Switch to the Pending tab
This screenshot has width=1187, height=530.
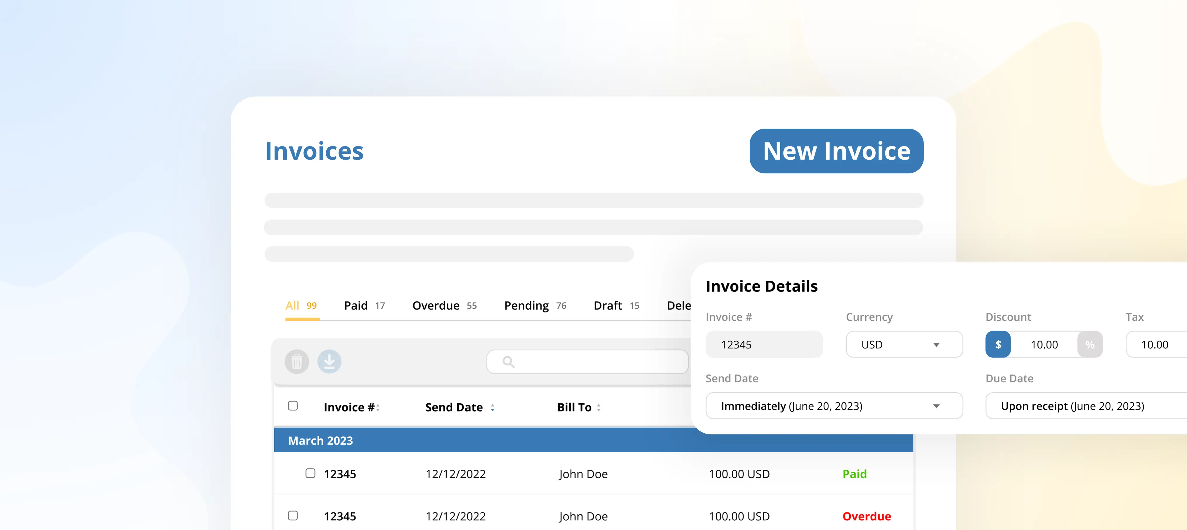(535, 305)
